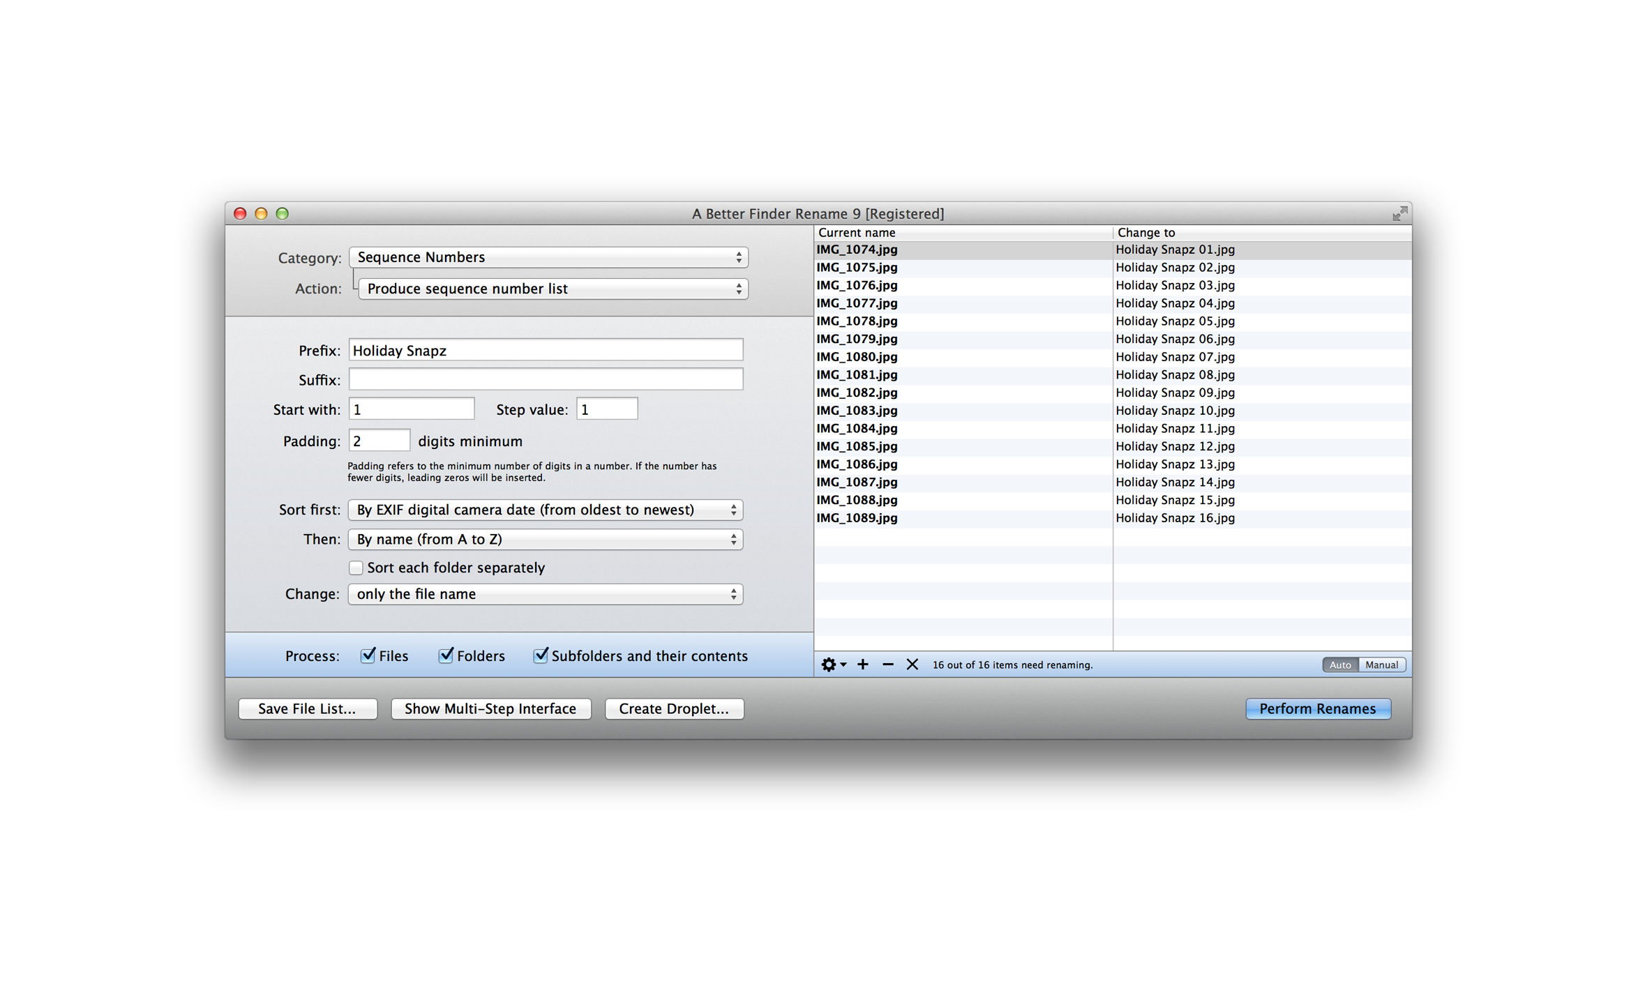Click the minus icon to remove item
Image resolution: width=1638 pixels, height=988 pixels.
[x=887, y=664]
